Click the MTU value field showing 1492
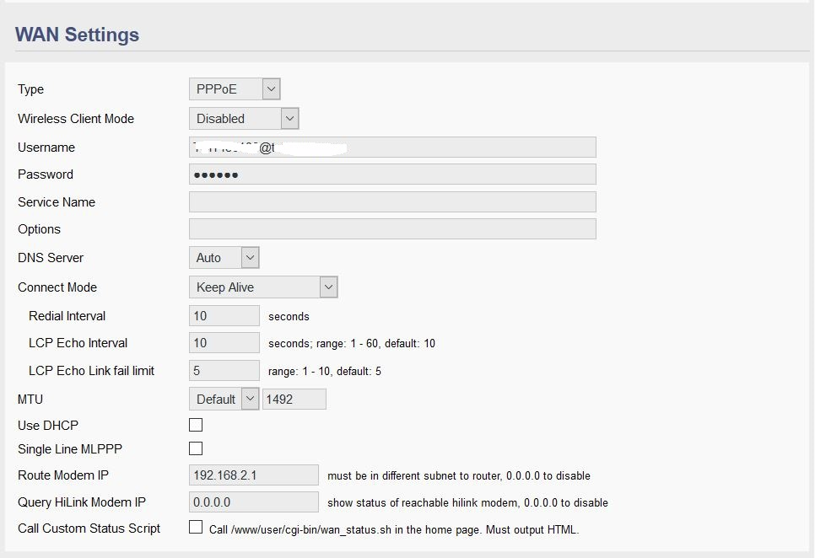Viewport: 815px width, 558px height. [x=294, y=400]
